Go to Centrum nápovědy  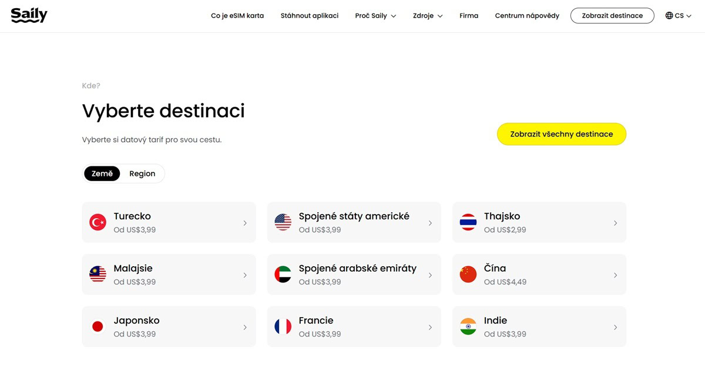527,16
